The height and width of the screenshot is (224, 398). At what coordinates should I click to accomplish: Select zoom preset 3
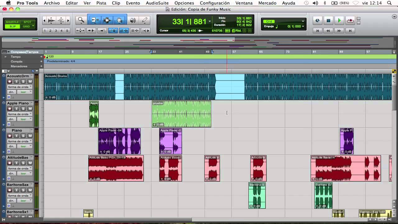click(56, 30)
